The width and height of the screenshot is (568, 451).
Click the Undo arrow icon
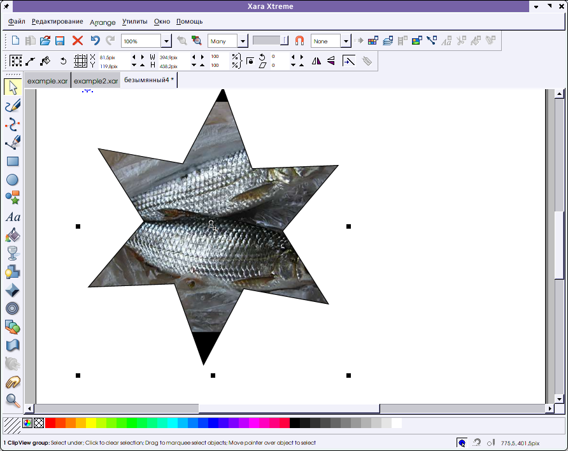[95, 41]
